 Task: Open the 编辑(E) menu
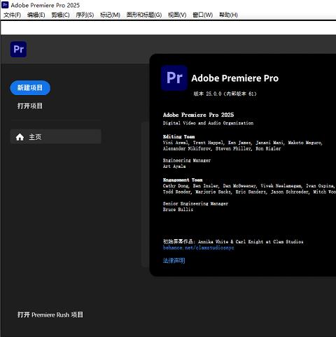pos(36,15)
